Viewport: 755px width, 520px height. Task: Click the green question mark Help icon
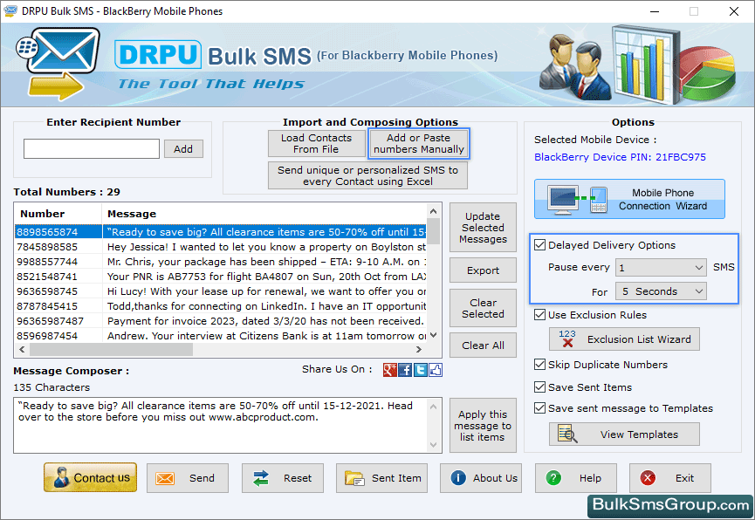click(553, 477)
